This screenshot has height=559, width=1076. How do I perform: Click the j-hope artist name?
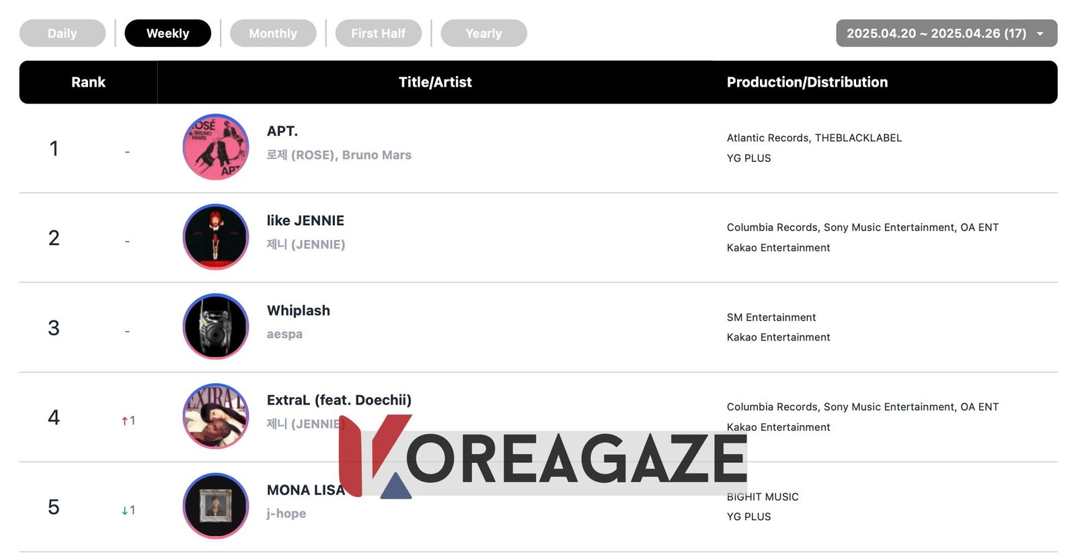(x=286, y=513)
